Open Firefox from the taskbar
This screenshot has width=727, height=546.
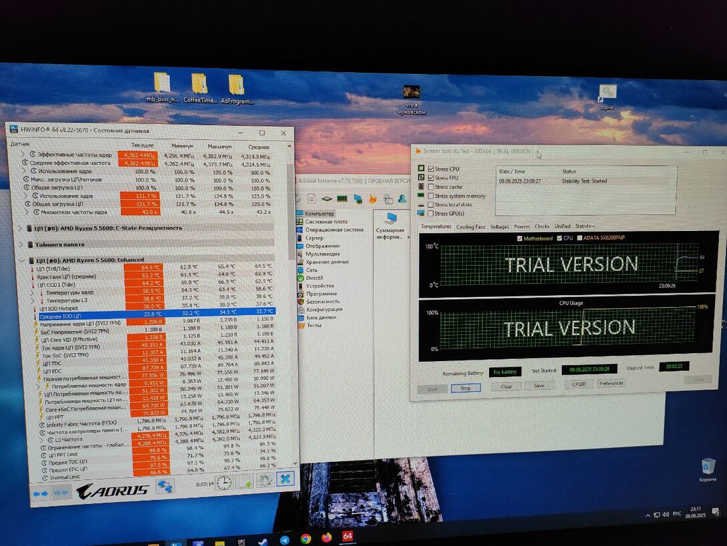click(x=326, y=537)
